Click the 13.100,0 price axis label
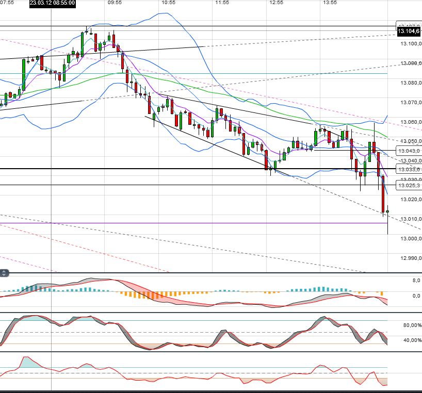Viewport: 422px width, 393px height. (411, 43)
